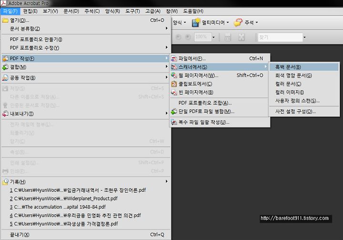Click the 복수 파일 일괄 작성 icon
The height and width of the screenshot is (240, 343).
[x=174, y=122]
